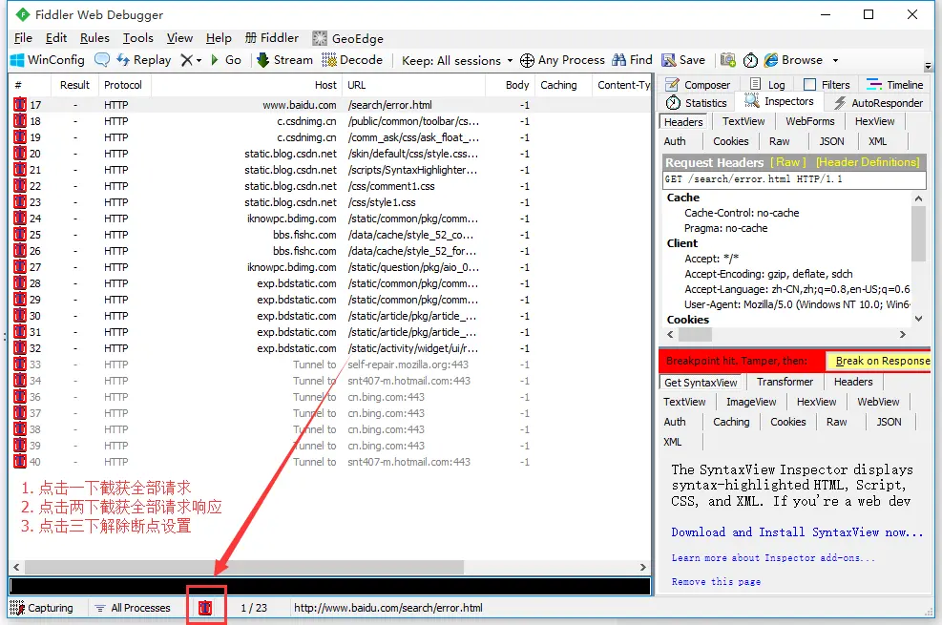
Task: Switch to the Log tab
Action: [766, 85]
